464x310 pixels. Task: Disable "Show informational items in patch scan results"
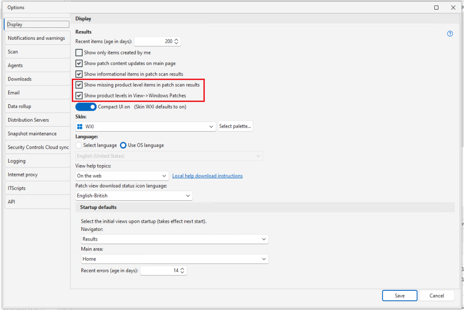click(79, 74)
